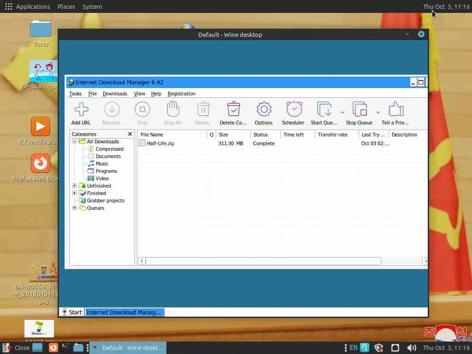Open Start Queue dropdown arrow

[342, 112]
